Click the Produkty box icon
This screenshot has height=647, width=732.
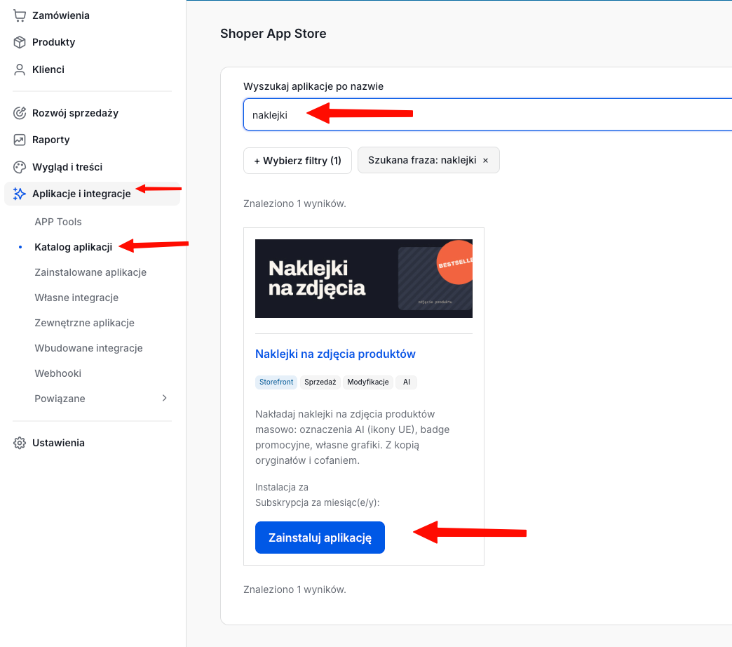pos(19,42)
